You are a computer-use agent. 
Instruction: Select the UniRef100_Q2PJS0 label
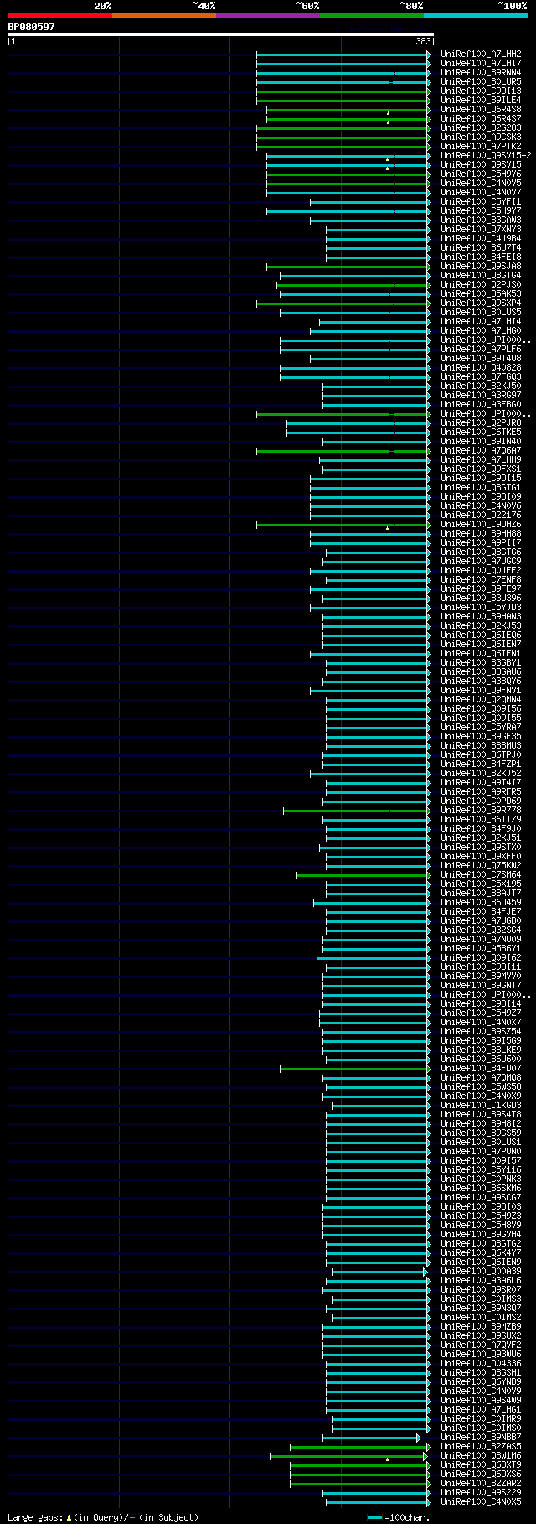481,285
